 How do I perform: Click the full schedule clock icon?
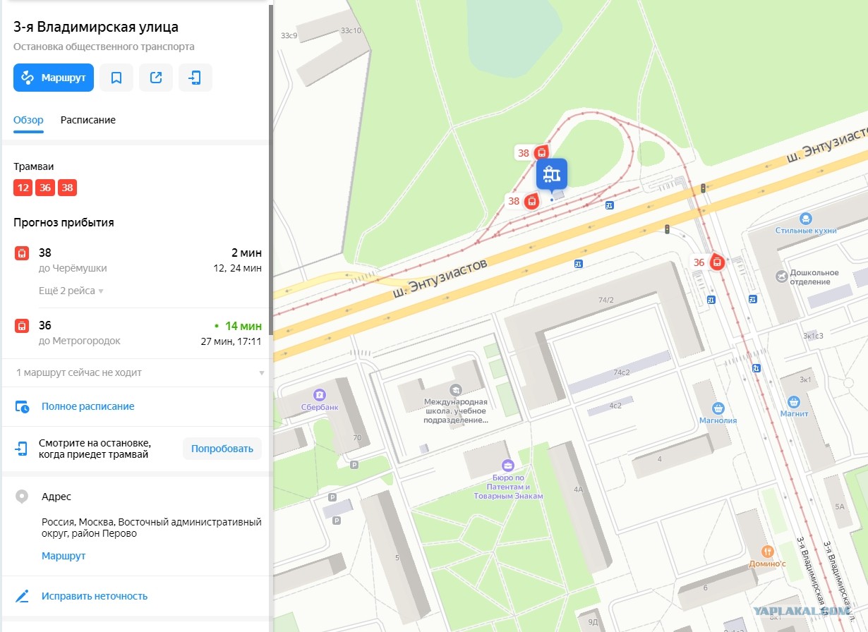23,407
